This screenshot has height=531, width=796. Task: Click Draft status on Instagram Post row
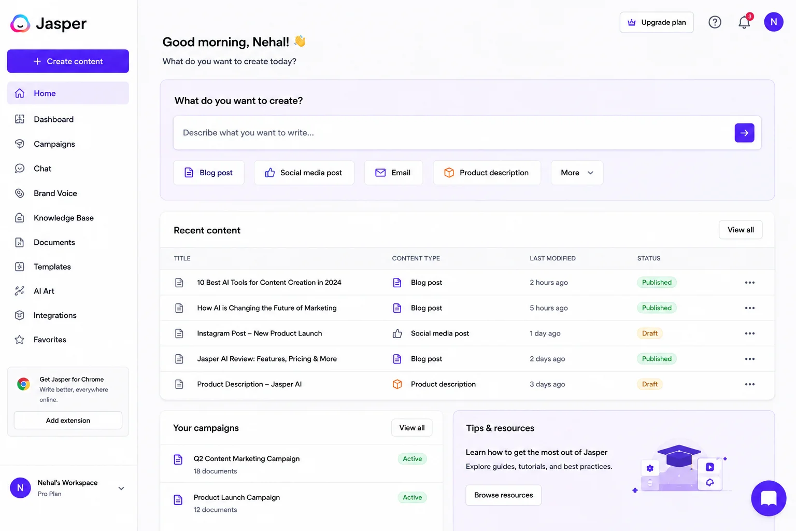coord(650,333)
